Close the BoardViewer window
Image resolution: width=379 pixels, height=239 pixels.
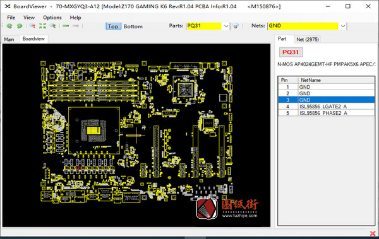tap(368, 6)
